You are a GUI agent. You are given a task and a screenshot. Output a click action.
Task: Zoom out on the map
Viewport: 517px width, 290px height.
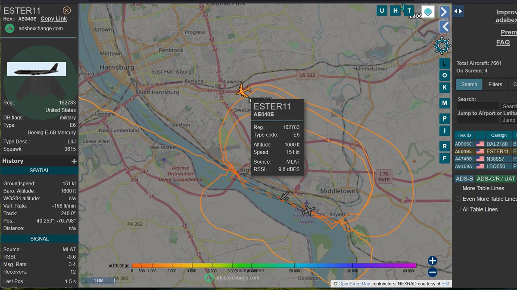433,272
